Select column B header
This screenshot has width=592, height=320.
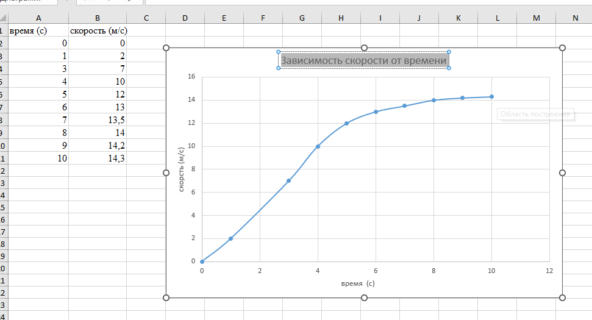[99, 18]
